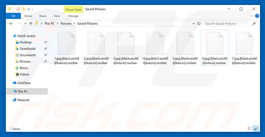265x137 pixels.
Task: Click the 7 items status text
Action: tap(15, 129)
